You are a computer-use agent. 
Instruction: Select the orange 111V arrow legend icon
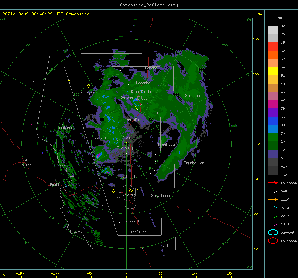click(273, 199)
